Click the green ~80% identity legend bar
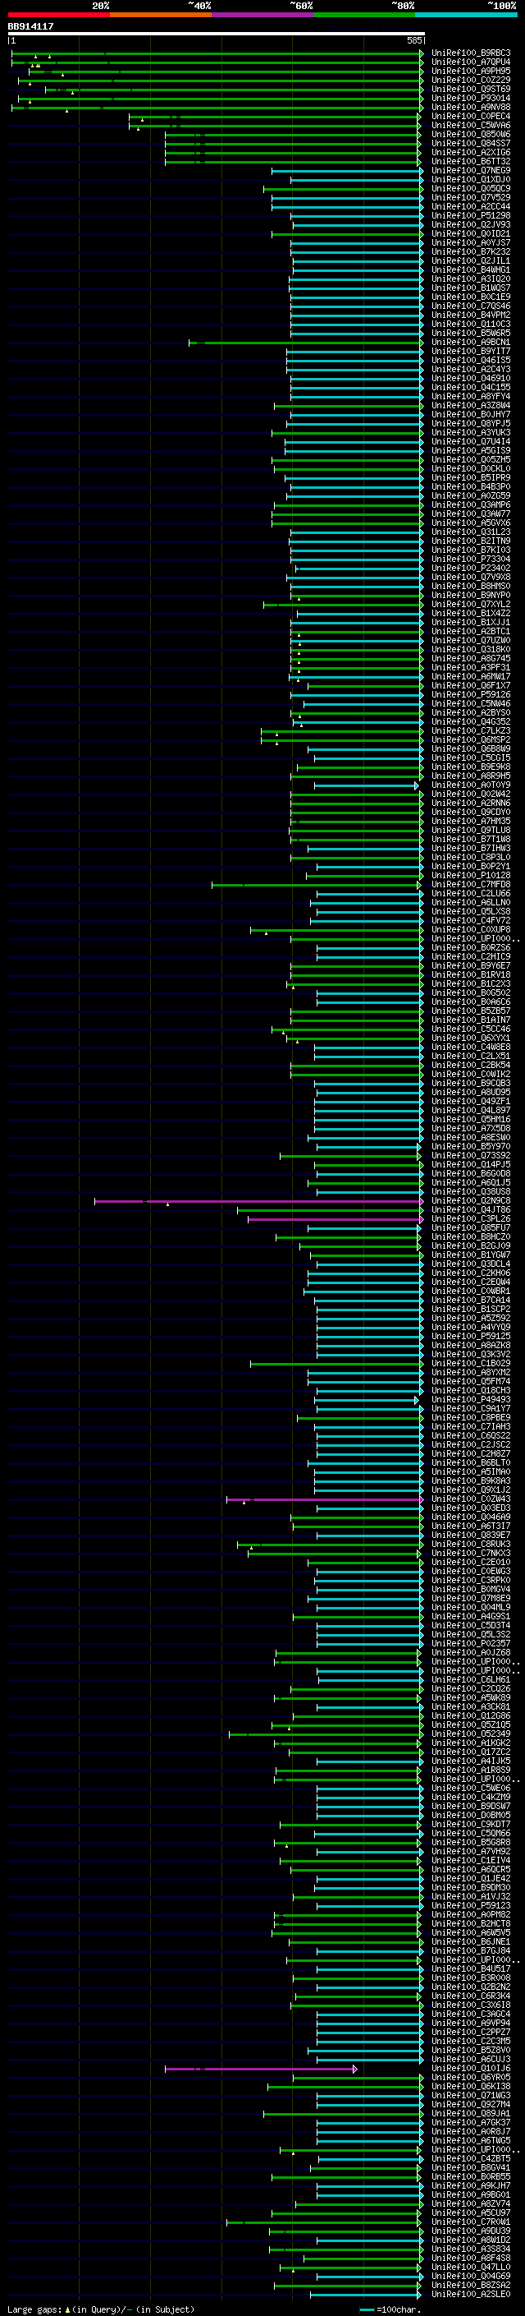The image size is (525, 2316). pos(364,15)
